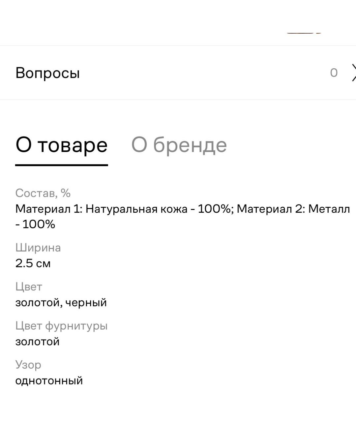
Task: Tap the 2.5 см width value
Action: point(33,263)
